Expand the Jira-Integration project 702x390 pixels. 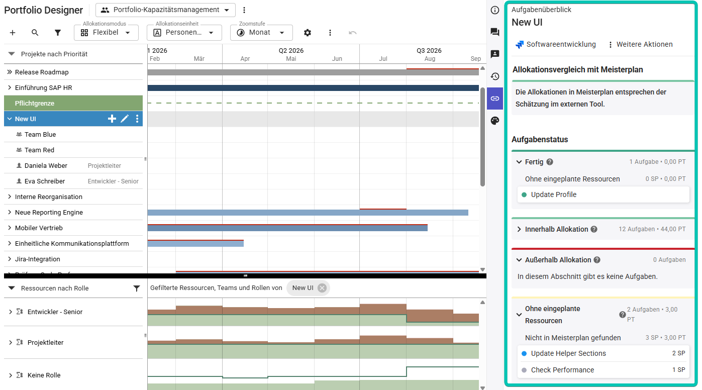point(10,259)
